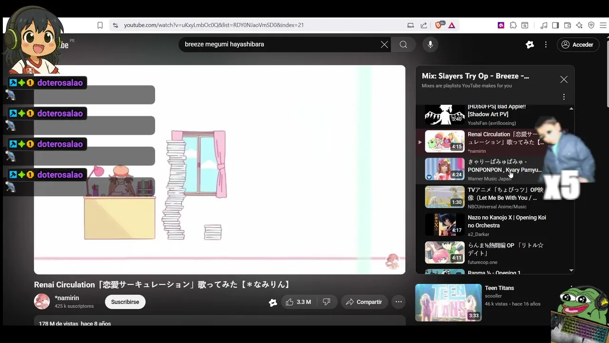Click the YouTube header extension icon near Acceder
609x343 pixels.
[530, 45]
